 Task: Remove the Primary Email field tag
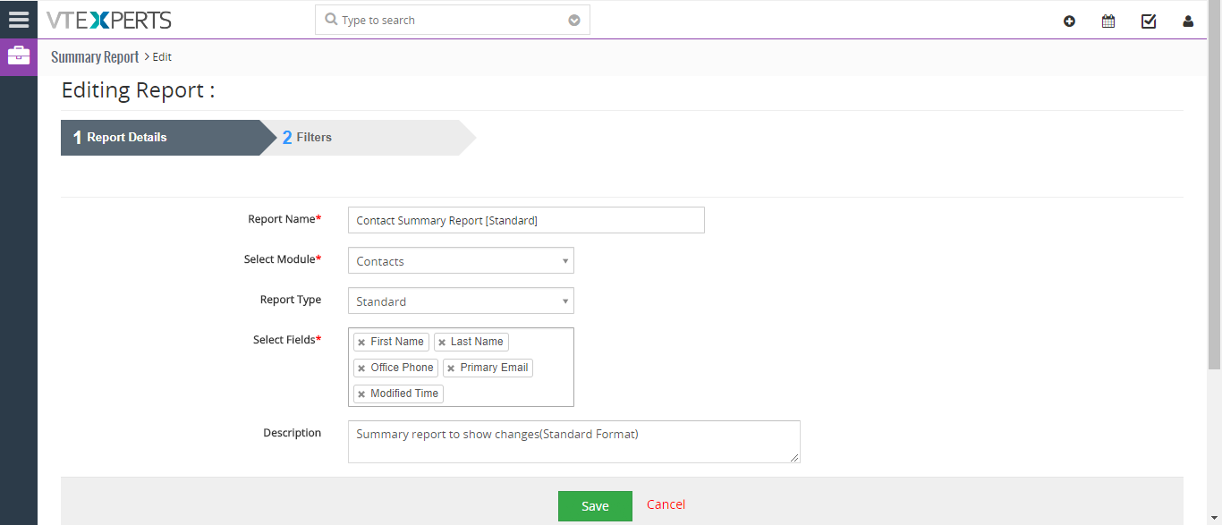pos(451,368)
